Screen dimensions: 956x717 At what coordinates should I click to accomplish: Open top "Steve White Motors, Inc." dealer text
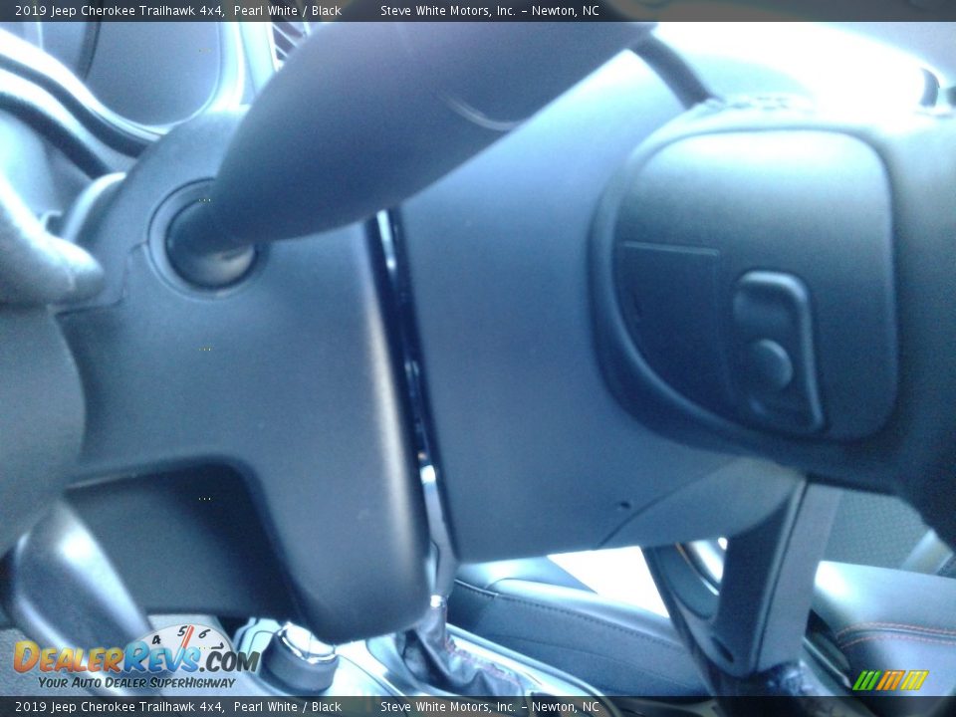(447, 11)
